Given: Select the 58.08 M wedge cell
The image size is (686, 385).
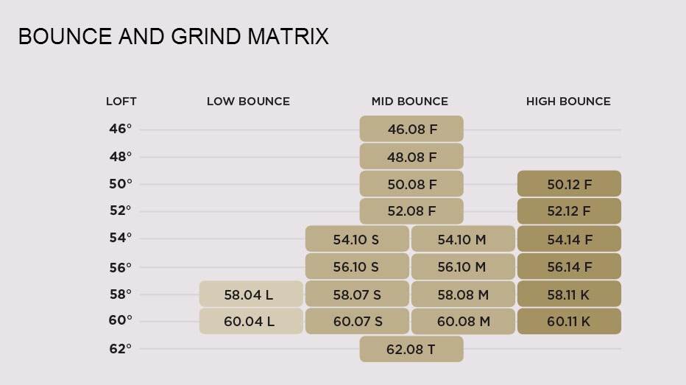Looking at the screenshot, I should [x=462, y=294].
